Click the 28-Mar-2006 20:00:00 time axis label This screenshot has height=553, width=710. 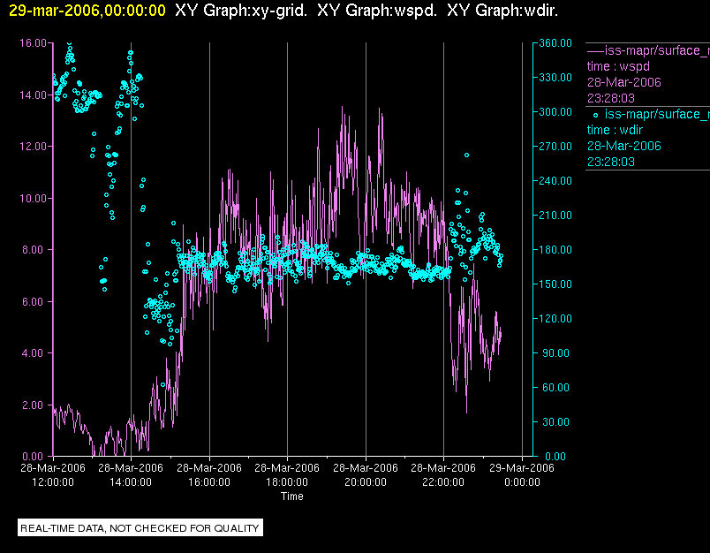click(x=366, y=474)
